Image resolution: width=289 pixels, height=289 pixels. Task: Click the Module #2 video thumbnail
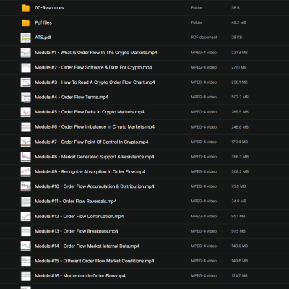tap(25, 68)
